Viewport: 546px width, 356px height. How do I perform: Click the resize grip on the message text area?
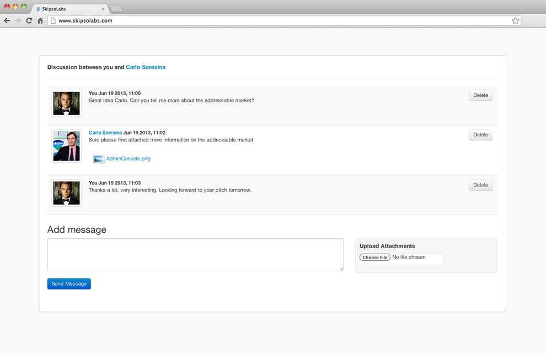pyautogui.click(x=341, y=269)
